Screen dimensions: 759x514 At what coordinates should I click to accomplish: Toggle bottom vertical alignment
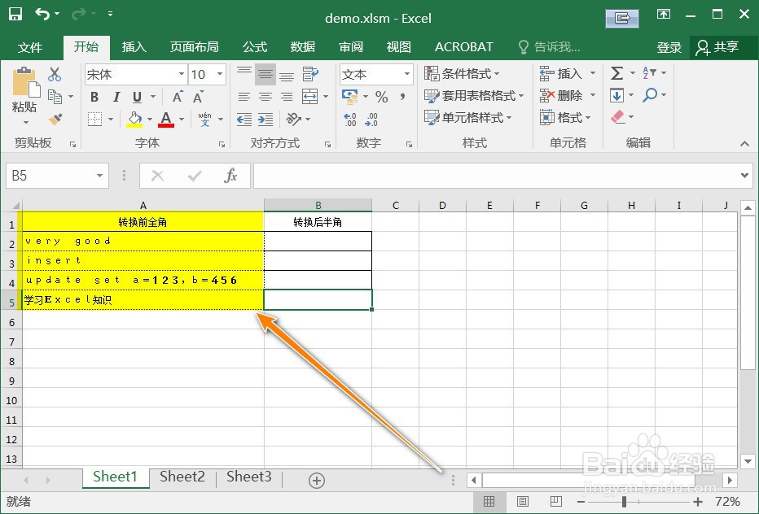click(287, 74)
